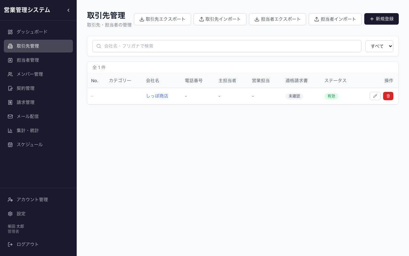Collapse the sidebar with the chevron arrow
Screen dimensions: 409x256
click(68, 10)
